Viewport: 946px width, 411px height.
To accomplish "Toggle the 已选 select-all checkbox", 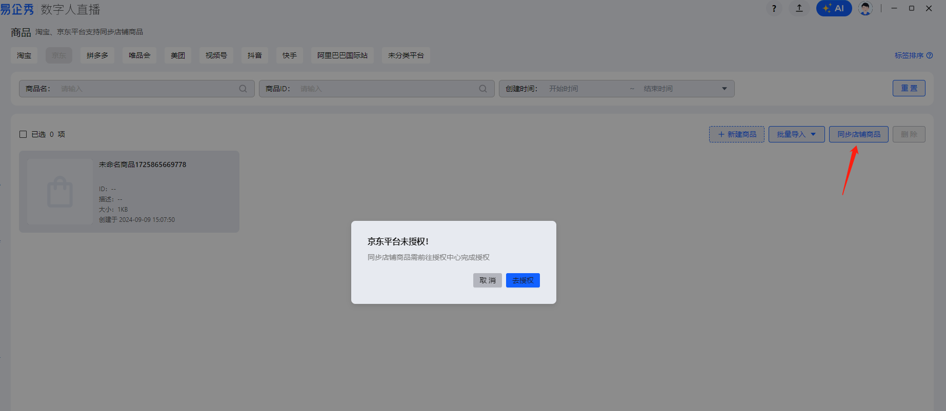I will [23, 134].
